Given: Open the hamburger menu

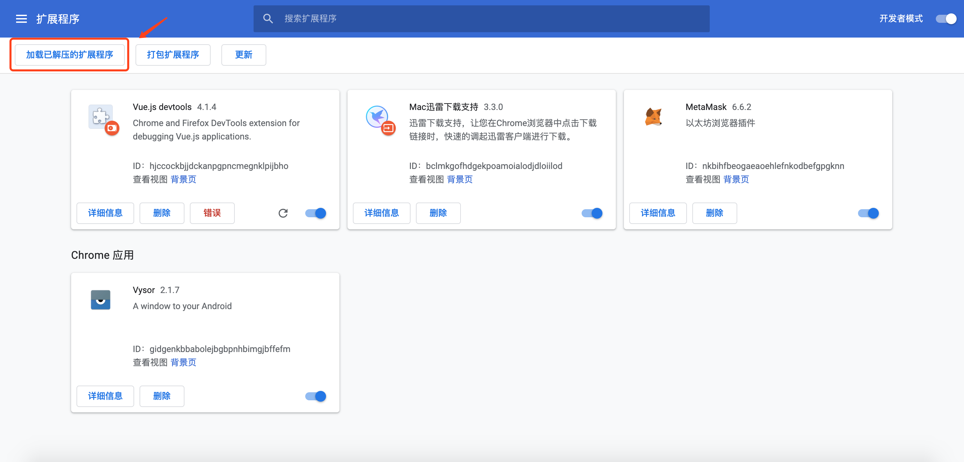Looking at the screenshot, I should [21, 19].
